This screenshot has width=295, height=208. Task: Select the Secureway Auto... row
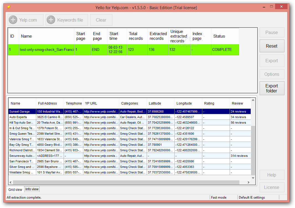pos(130,156)
